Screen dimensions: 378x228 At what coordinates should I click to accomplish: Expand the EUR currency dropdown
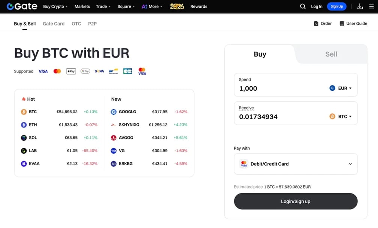tap(341, 88)
